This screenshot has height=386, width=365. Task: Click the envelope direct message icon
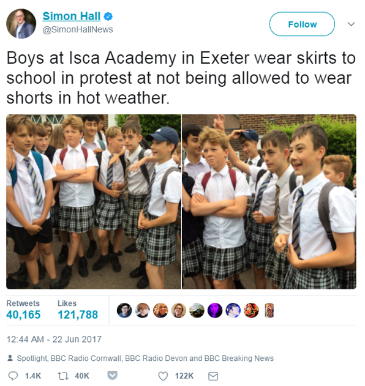[x=213, y=376]
